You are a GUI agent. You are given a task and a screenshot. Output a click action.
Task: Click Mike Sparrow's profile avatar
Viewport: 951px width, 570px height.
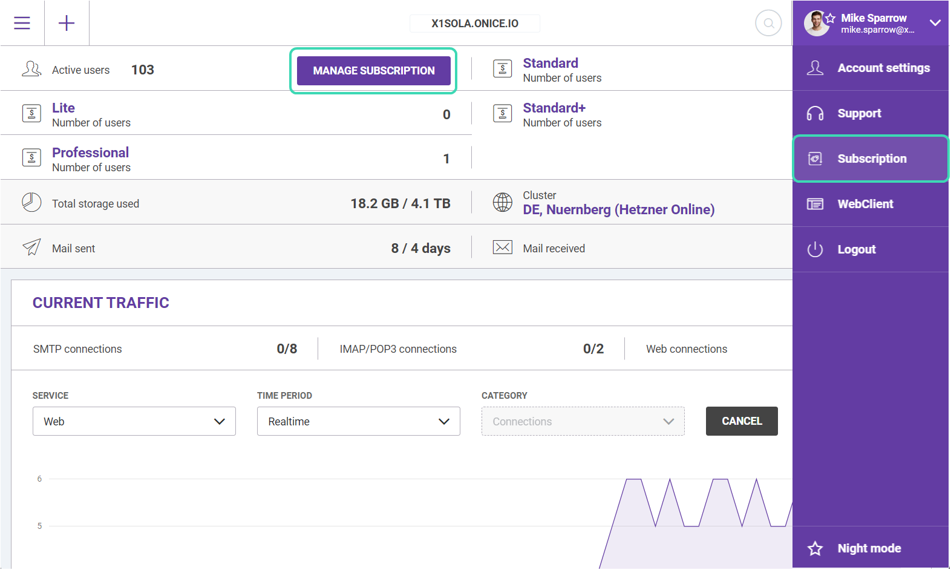(816, 23)
